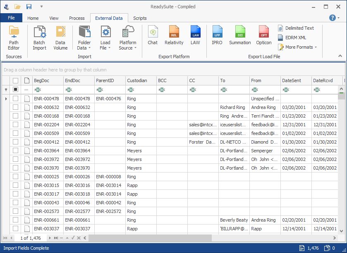Go to previous record in navigator

pos(11,238)
